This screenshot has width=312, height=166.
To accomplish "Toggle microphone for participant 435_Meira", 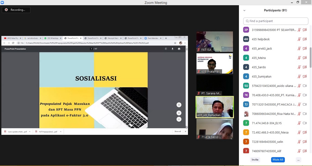I will point(299,58).
